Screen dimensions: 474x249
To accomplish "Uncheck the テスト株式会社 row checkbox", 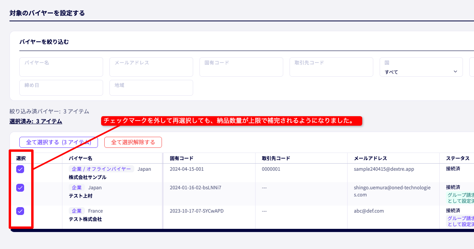I will [20, 211].
